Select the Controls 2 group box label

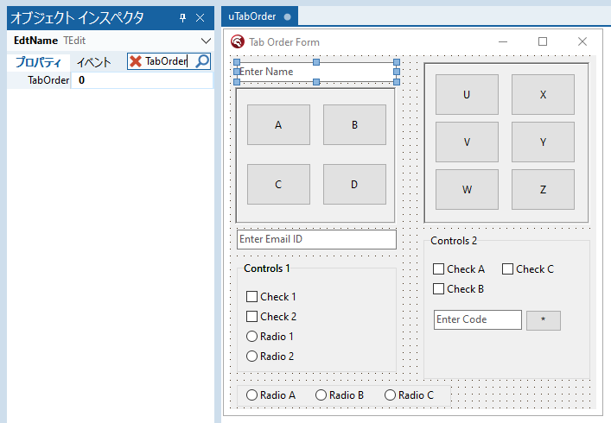pyautogui.click(x=454, y=241)
